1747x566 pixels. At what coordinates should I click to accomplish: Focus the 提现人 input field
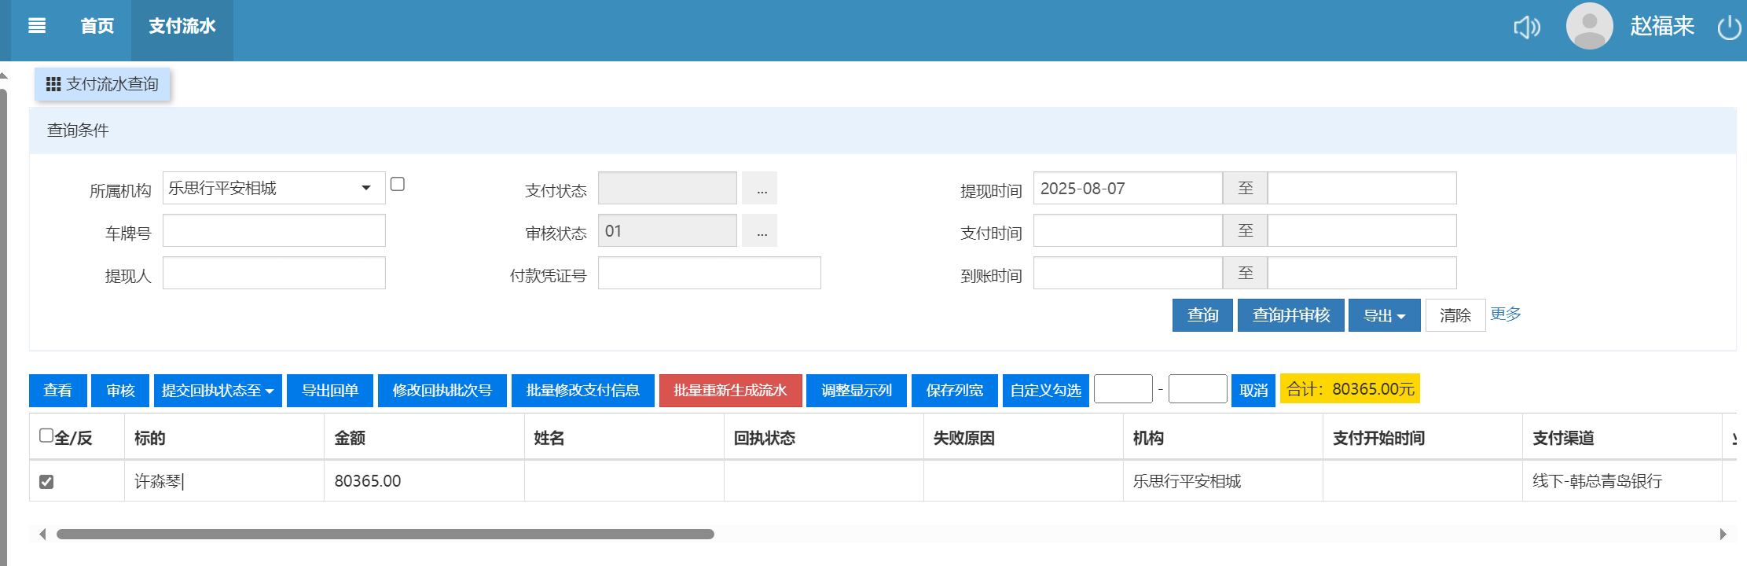coord(273,273)
